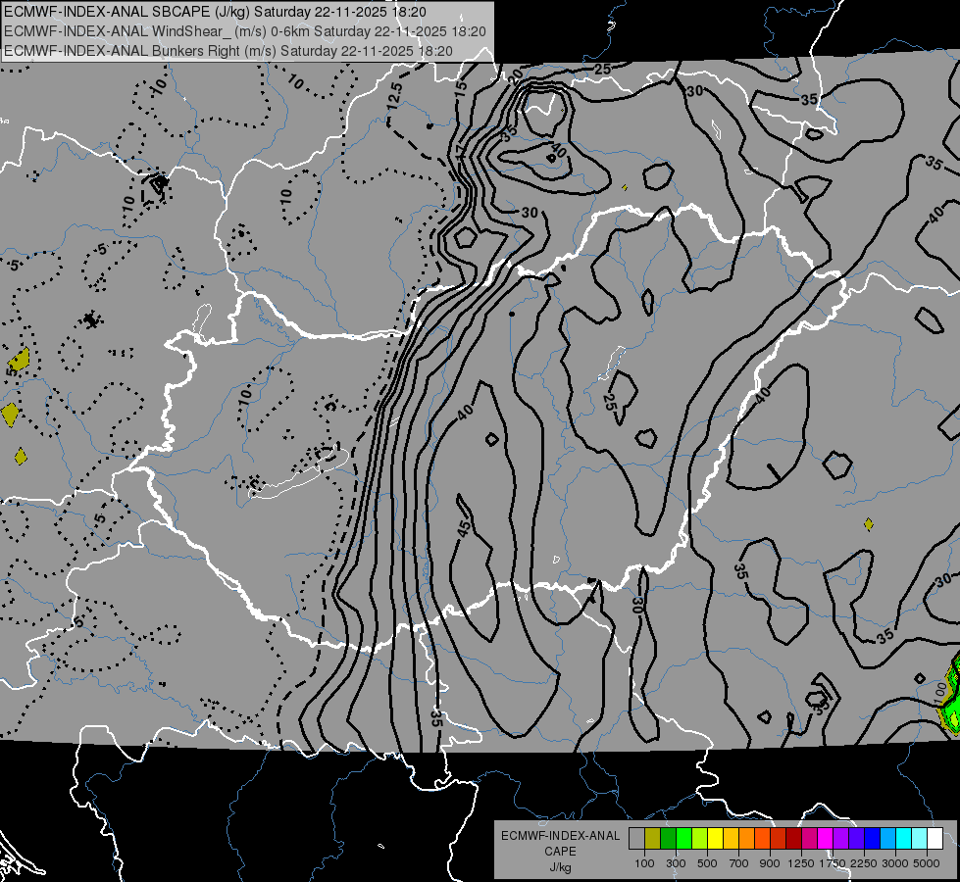Click the olive legend swatch
This screenshot has width=960, height=882.
click(653, 839)
